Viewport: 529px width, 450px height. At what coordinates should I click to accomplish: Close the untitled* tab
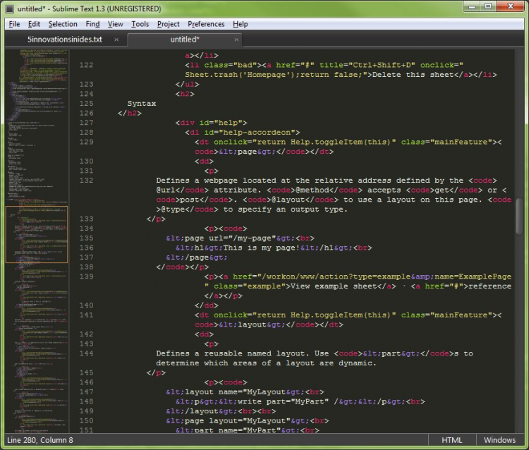tap(238, 39)
